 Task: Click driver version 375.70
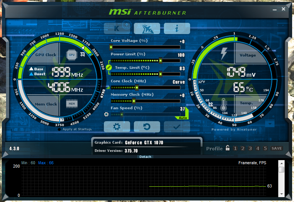(131, 151)
